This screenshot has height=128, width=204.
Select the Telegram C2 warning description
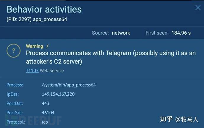(111, 57)
